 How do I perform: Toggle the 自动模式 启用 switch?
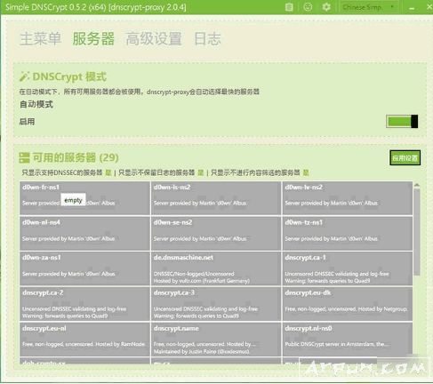coord(402,122)
